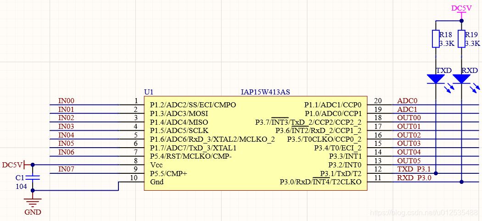
Task: Select the RXD LED symbol
Action: point(461,79)
